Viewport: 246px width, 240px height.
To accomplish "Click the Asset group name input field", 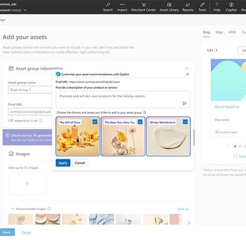I will coord(30,90).
